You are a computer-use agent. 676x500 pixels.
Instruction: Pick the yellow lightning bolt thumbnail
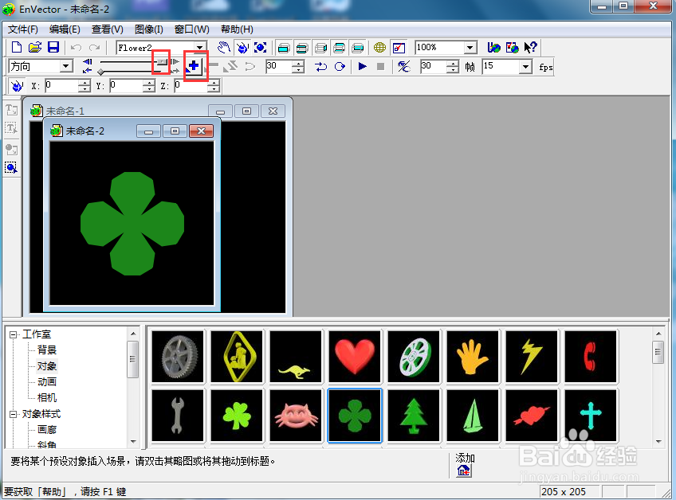click(531, 357)
